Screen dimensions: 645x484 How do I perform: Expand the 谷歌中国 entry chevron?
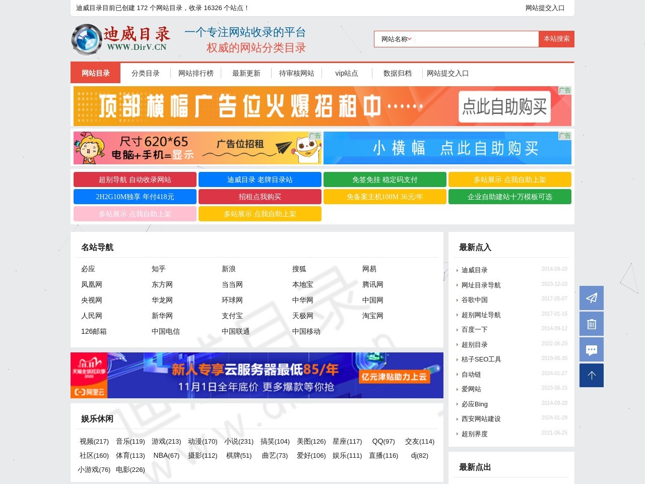(x=458, y=299)
